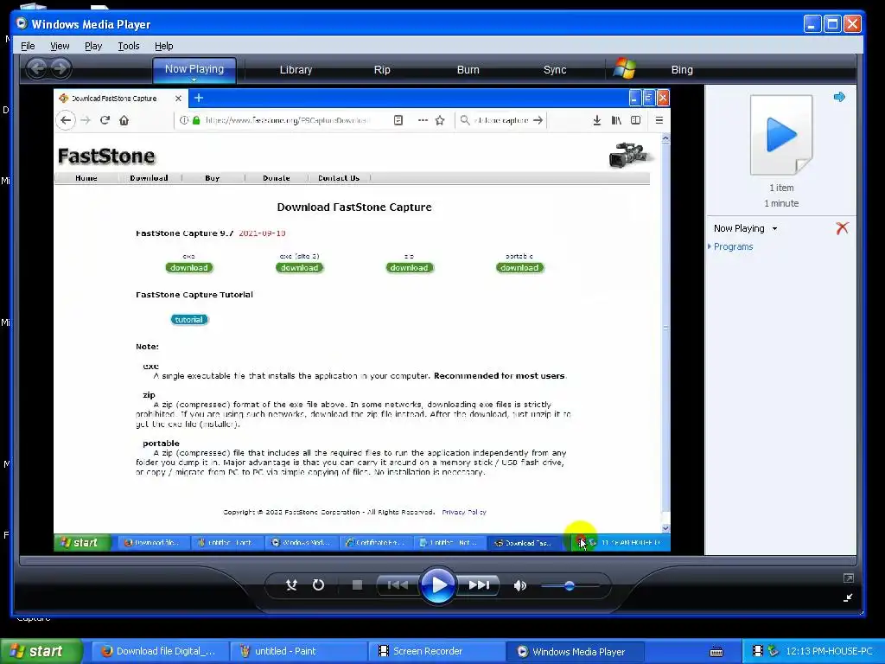This screenshot has width=885, height=664.
Task: Switch to the Sync tab
Action: [x=554, y=70]
